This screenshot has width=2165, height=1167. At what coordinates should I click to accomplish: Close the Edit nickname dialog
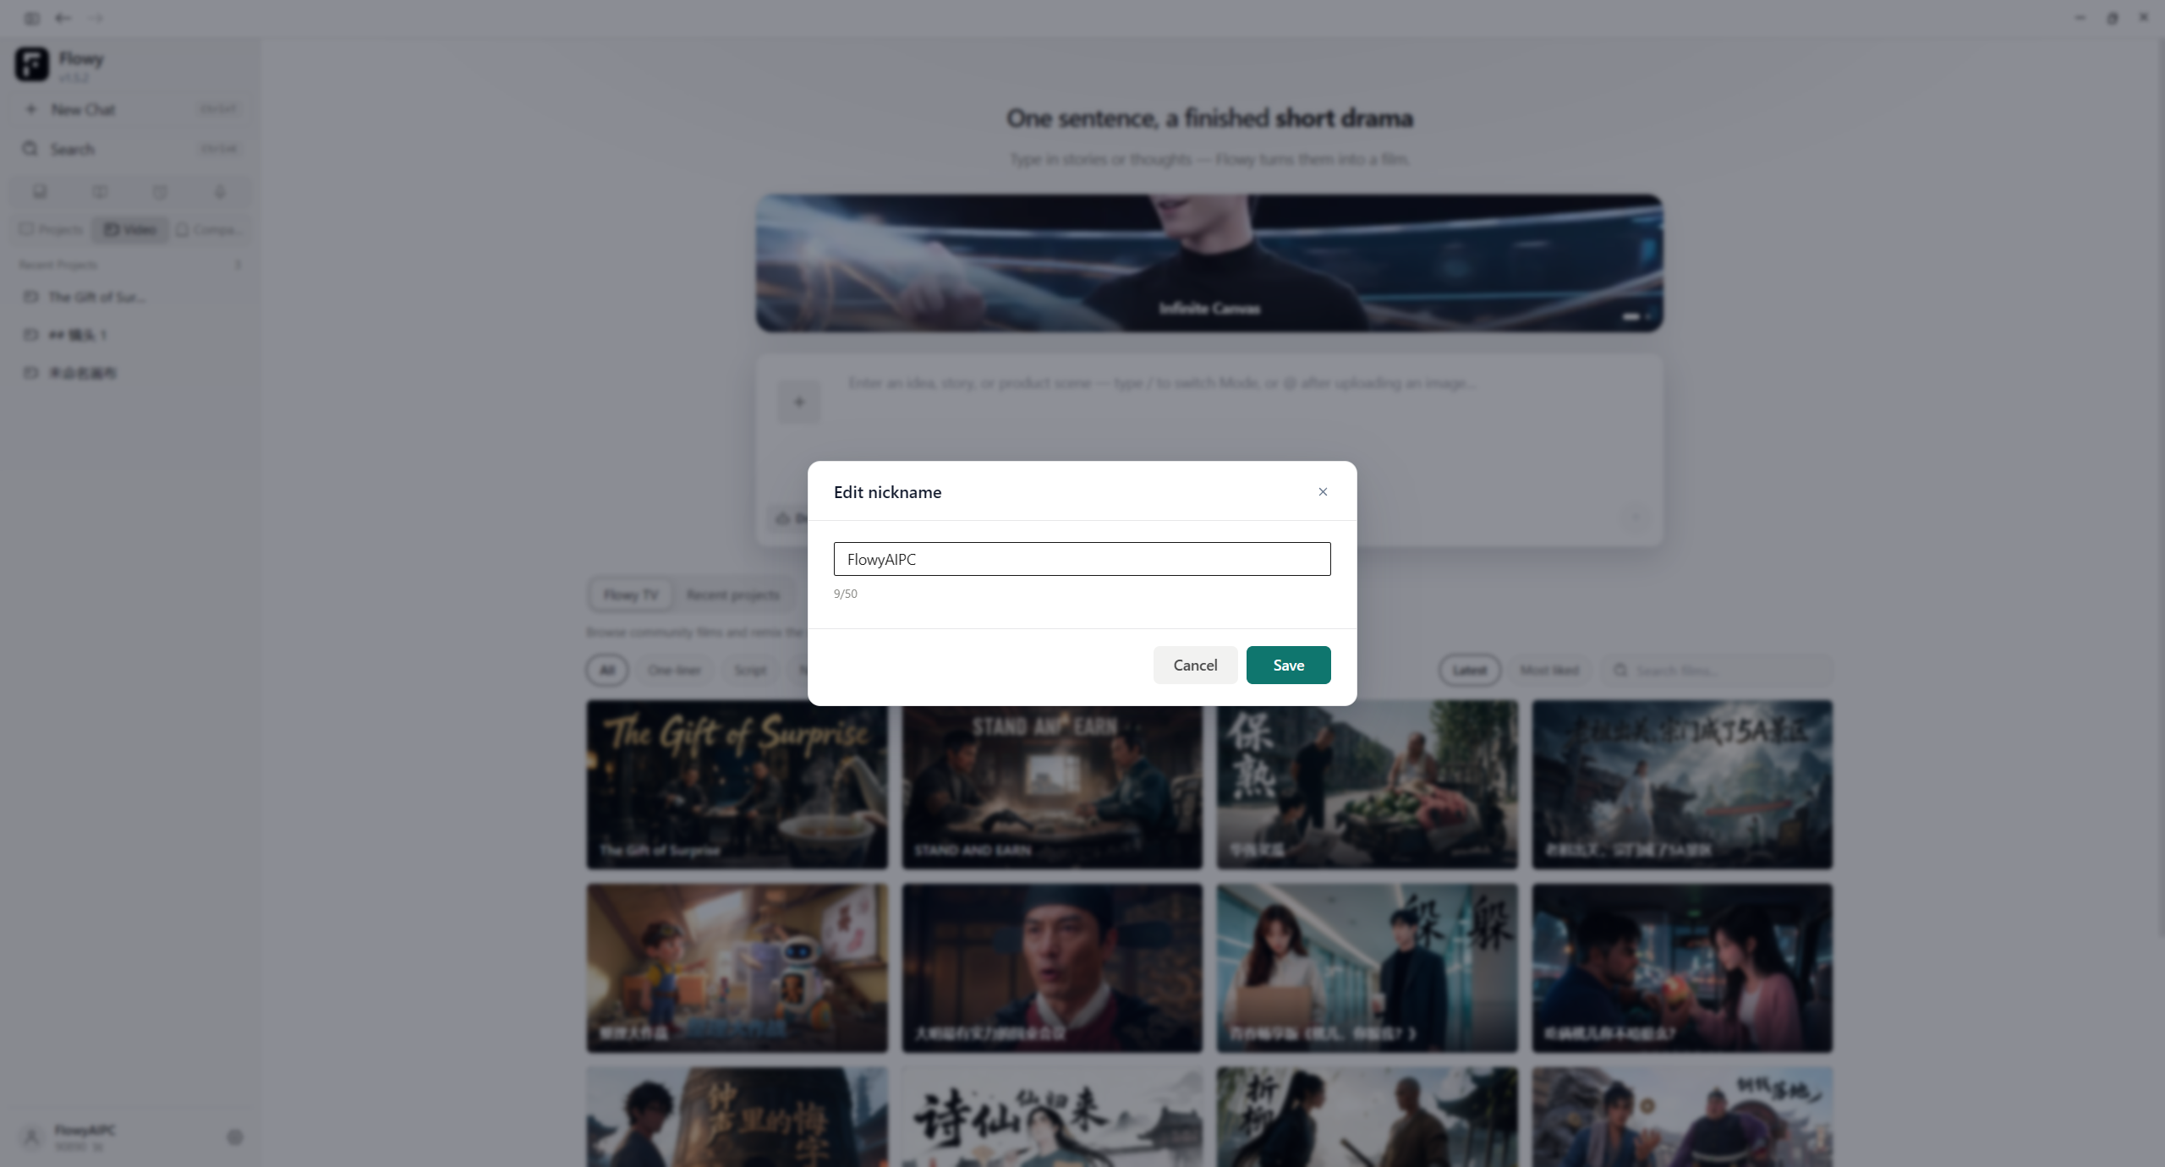1323,491
